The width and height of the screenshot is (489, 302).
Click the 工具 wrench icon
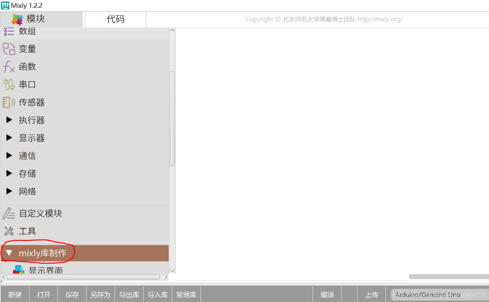pyautogui.click(x=9, y=231)
